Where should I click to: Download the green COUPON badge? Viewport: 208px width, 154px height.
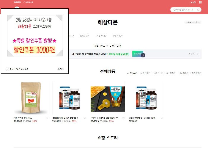coord(138,54)
